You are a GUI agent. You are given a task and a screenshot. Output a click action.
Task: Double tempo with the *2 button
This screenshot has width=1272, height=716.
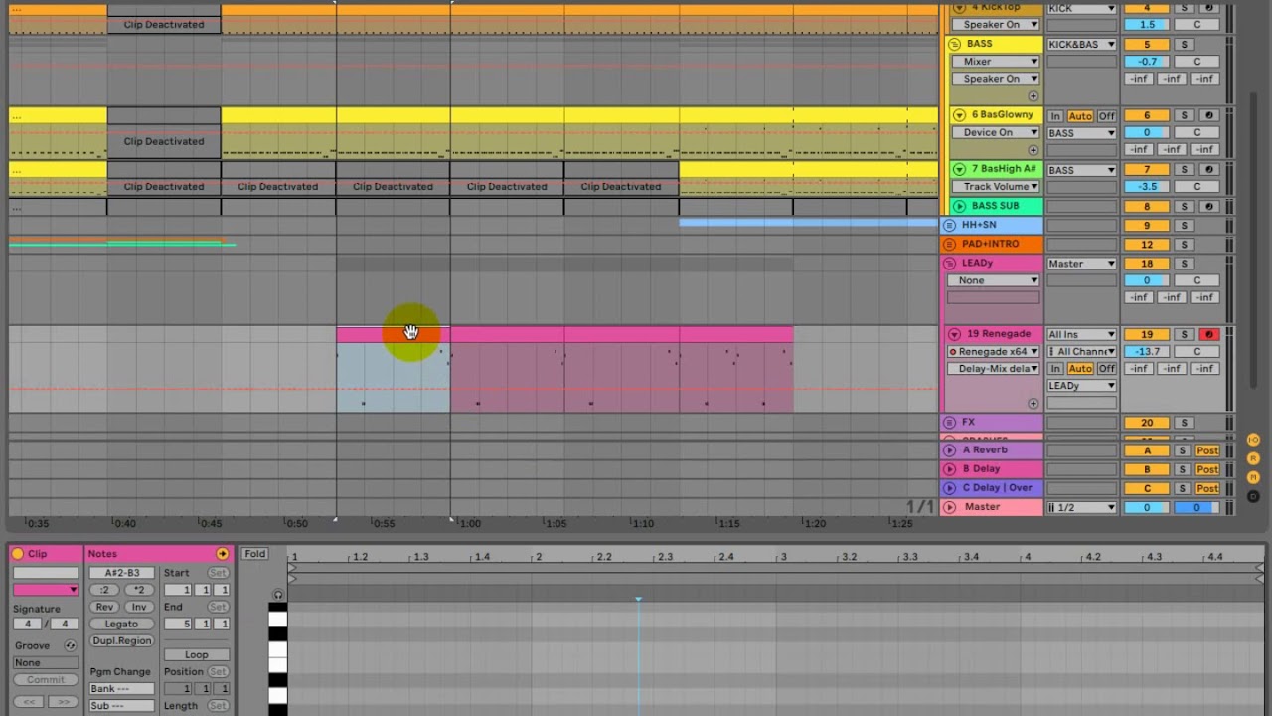tap(139, 590)
